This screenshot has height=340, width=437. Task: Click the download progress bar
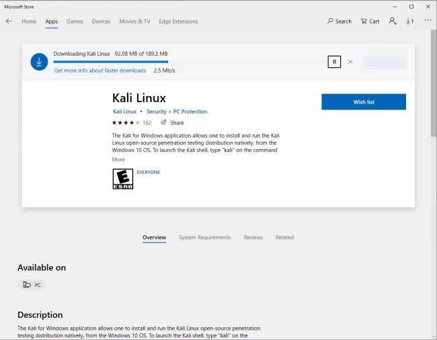click(190, 62)
